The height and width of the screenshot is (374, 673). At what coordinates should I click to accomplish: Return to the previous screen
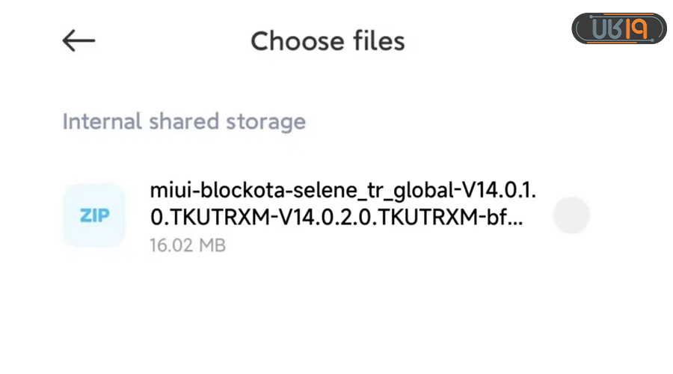pyautogui.click(x=79, y=41)
